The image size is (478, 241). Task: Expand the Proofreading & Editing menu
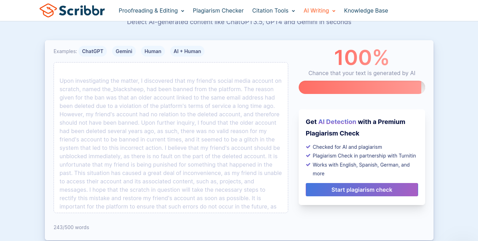pos(151,11)
